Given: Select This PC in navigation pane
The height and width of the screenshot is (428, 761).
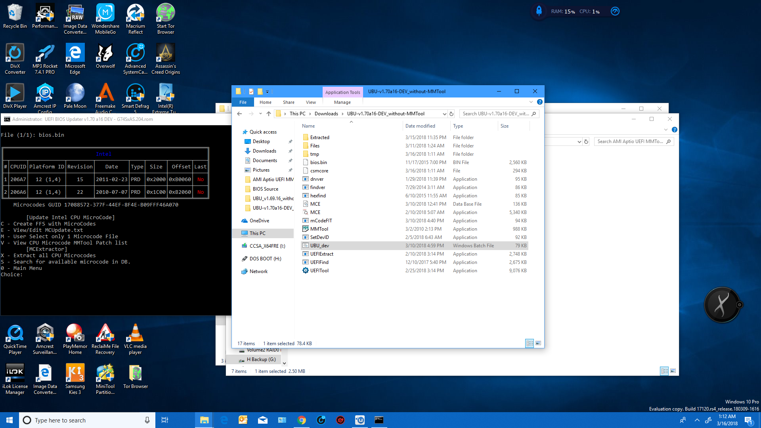Looking at the screenshot, I should (x=258, y=233).
